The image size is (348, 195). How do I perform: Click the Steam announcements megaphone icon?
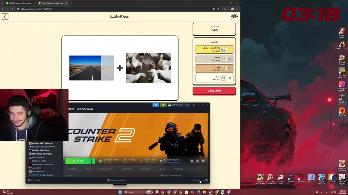point(156,105)
